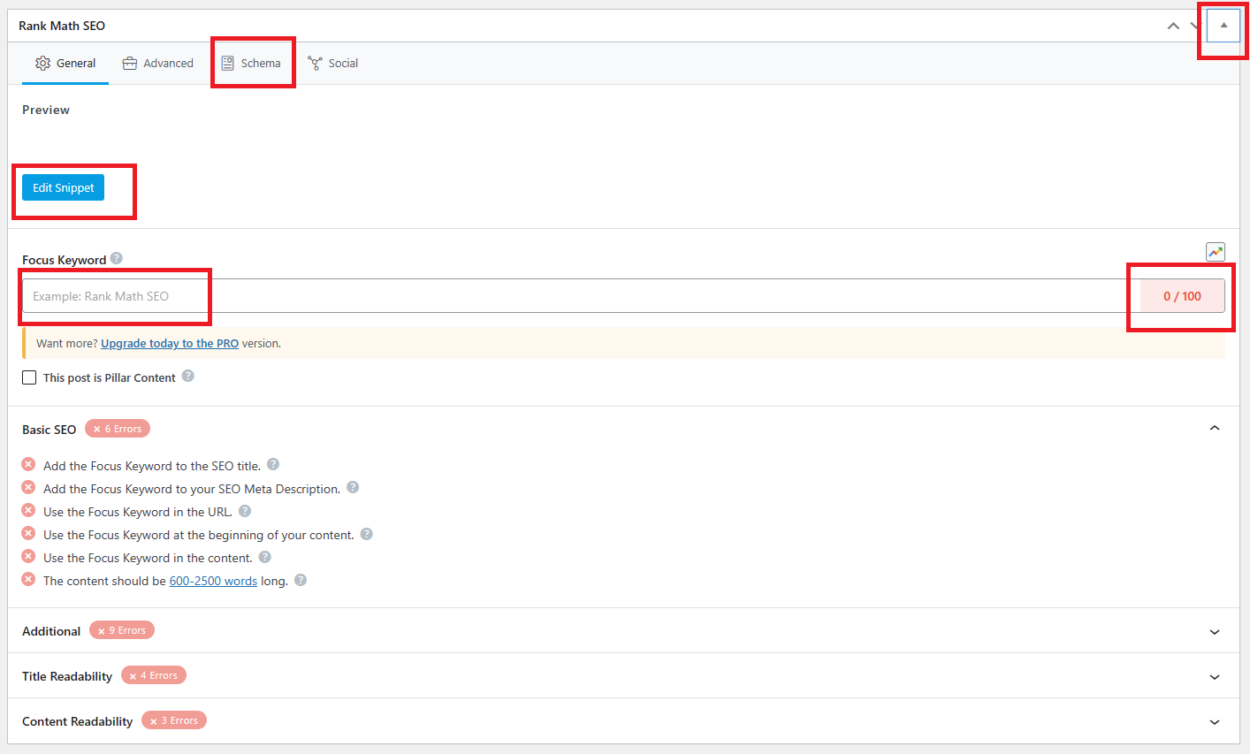Open the Social tab

point(333,62)
